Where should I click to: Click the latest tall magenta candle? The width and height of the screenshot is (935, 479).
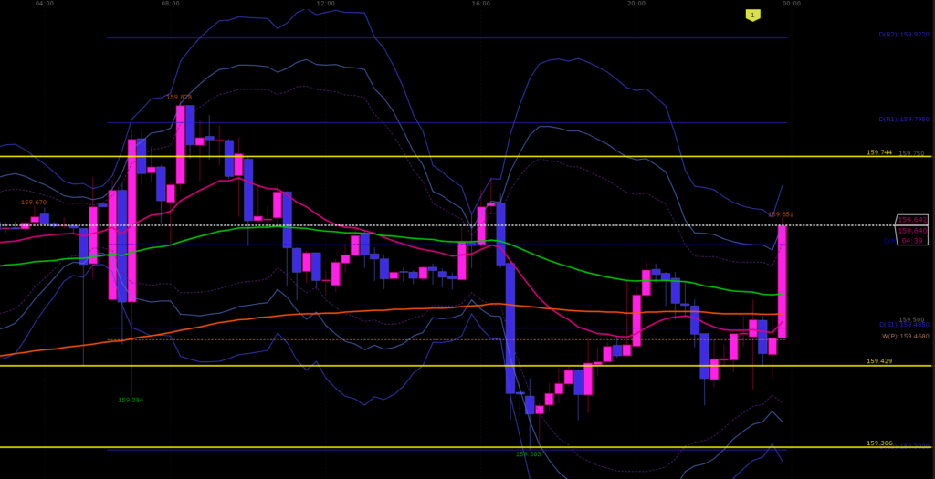[782, 281]
